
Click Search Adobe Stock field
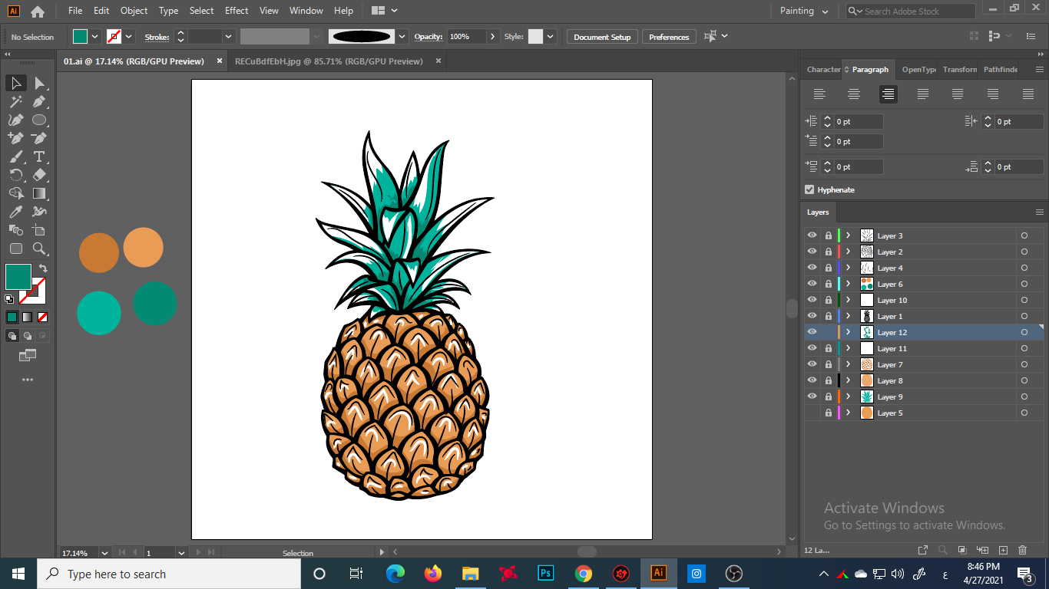coord(911,12)
